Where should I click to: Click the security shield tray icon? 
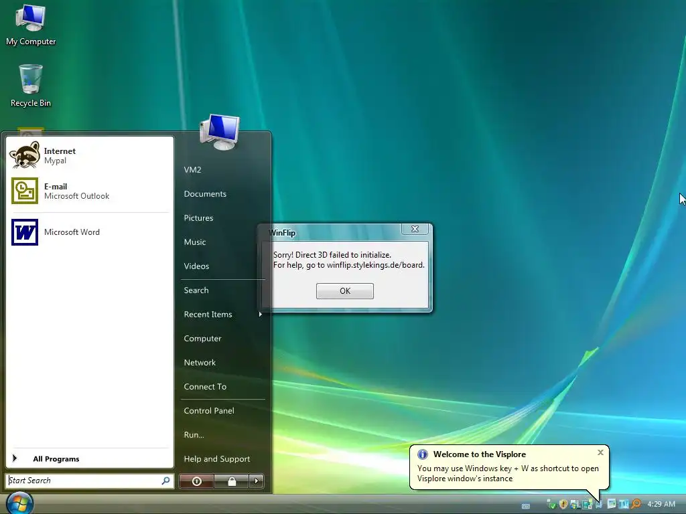563,504
